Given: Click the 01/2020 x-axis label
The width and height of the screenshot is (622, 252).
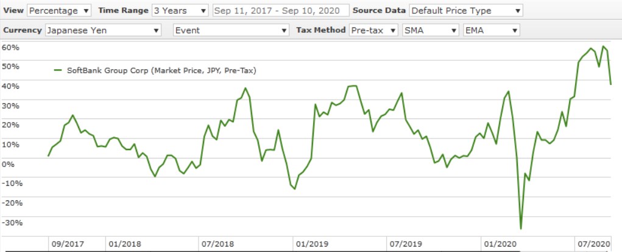Looking at the screenshot, I should click(x=500, y=243).
